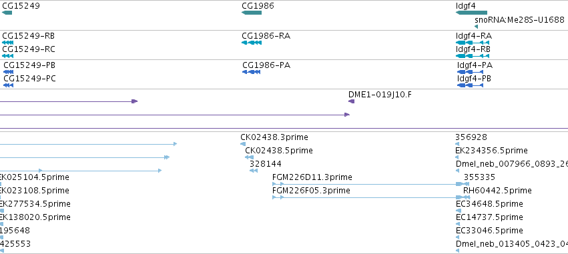Image resolution: width=568 pixels, height=254 pixels.
Task: Click the FGM226D11.3prime EST label
Action: tap(312, 177)
